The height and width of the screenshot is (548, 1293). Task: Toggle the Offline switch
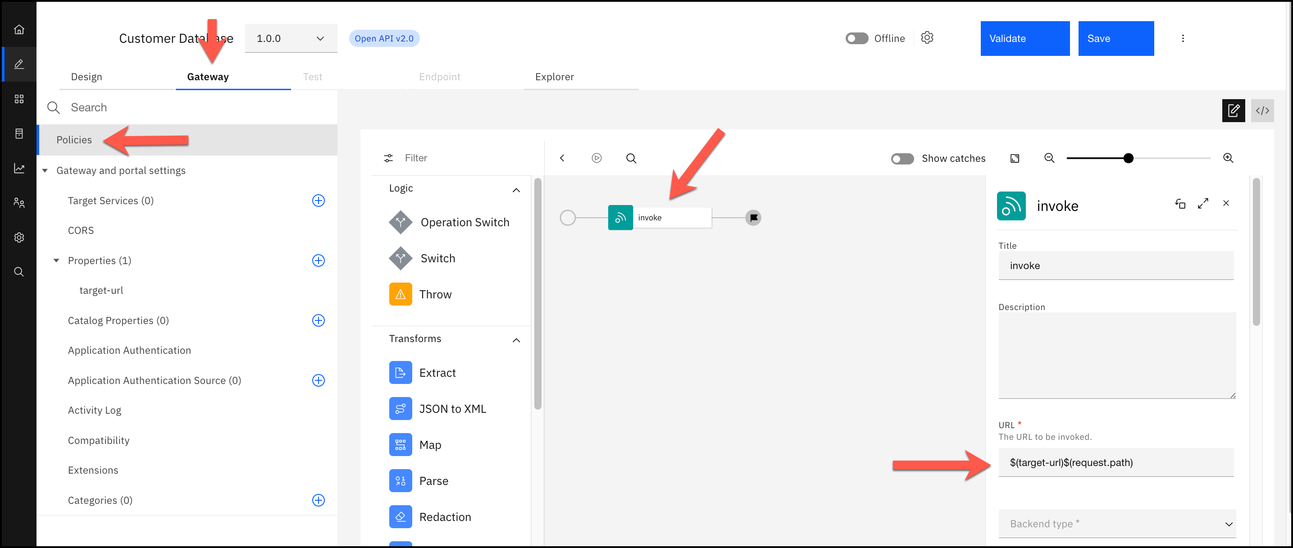point(856,39)
